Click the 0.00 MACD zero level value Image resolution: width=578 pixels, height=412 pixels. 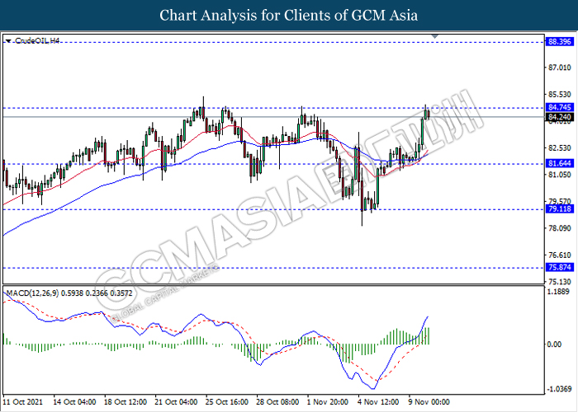click(x=554, y=344)
